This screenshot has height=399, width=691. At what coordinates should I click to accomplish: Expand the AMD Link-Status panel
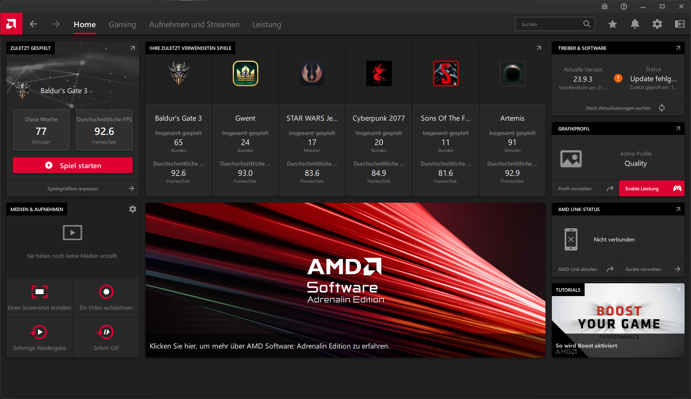(x=678, y=209)
